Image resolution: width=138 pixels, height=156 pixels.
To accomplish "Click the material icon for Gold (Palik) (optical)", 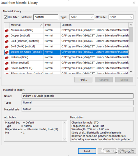I will (x=7, y=47).
